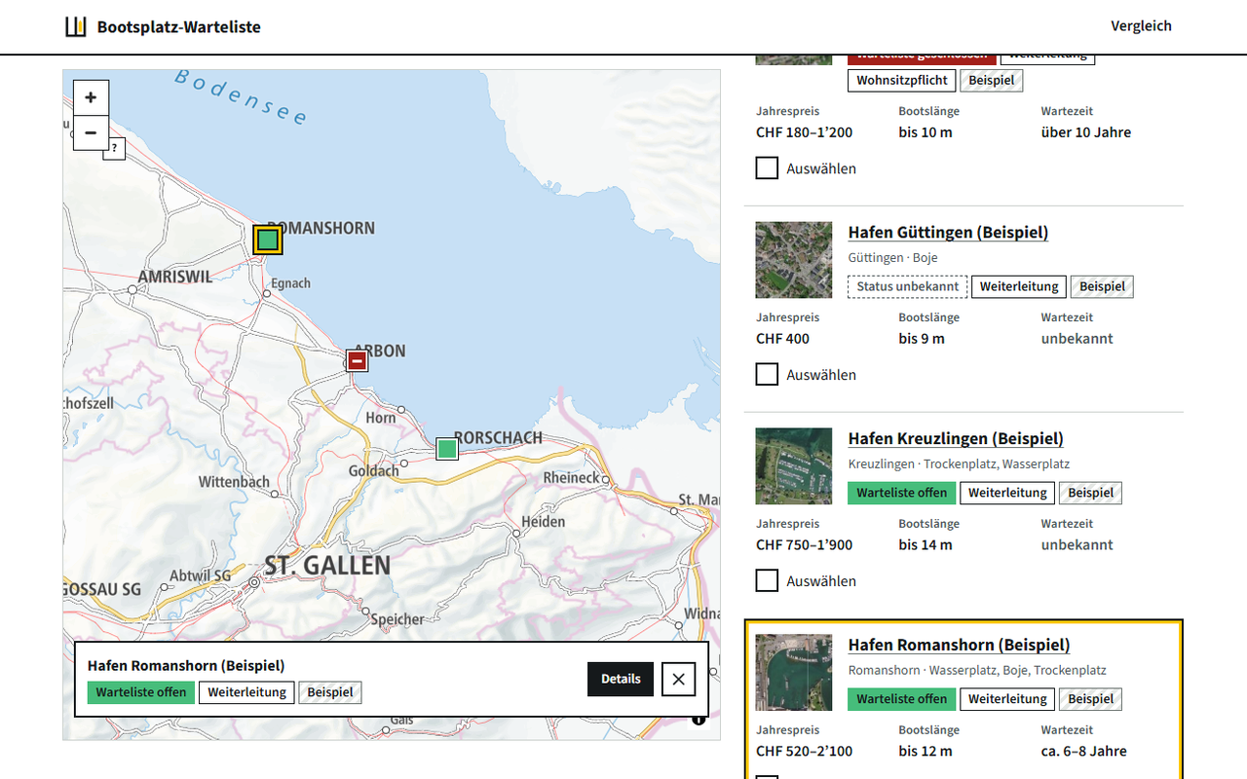Click the price CHF 750–1’900
1247x779 pixels.
804,545
